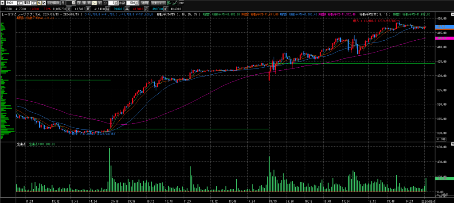Expand the volume panel axis menu arrow
Image resolution: width=454 pixels, height=203 pixels.
[x=451, y=144]
